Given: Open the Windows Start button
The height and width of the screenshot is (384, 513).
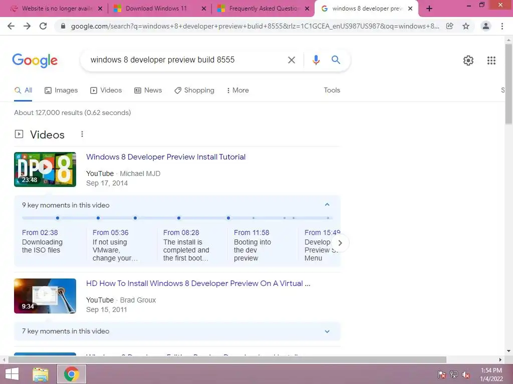Looking at the screenshot, I should [x=12, y=374].
